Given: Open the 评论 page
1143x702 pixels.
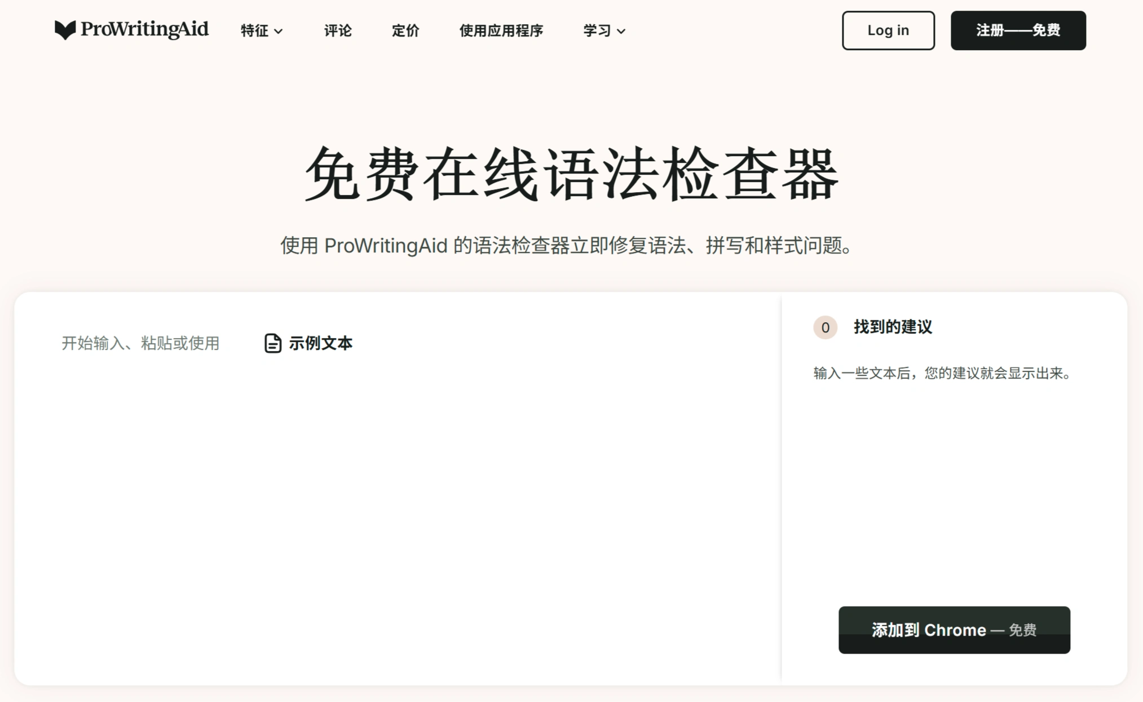Looking at the screenshot, I should [x=338, y=30].
